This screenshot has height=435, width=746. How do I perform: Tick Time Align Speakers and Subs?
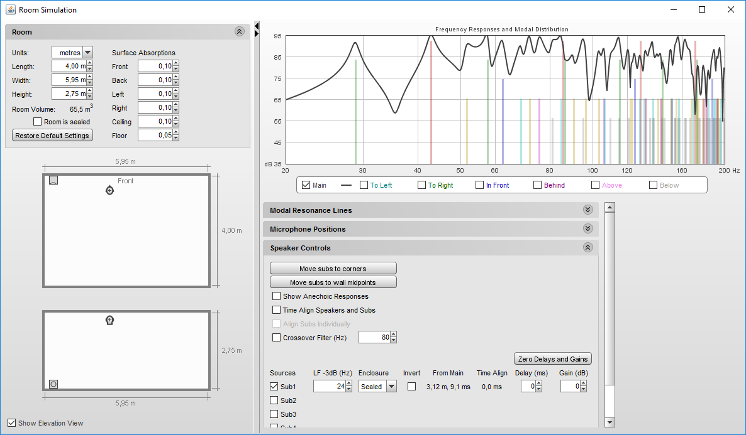tap(276, 309)
